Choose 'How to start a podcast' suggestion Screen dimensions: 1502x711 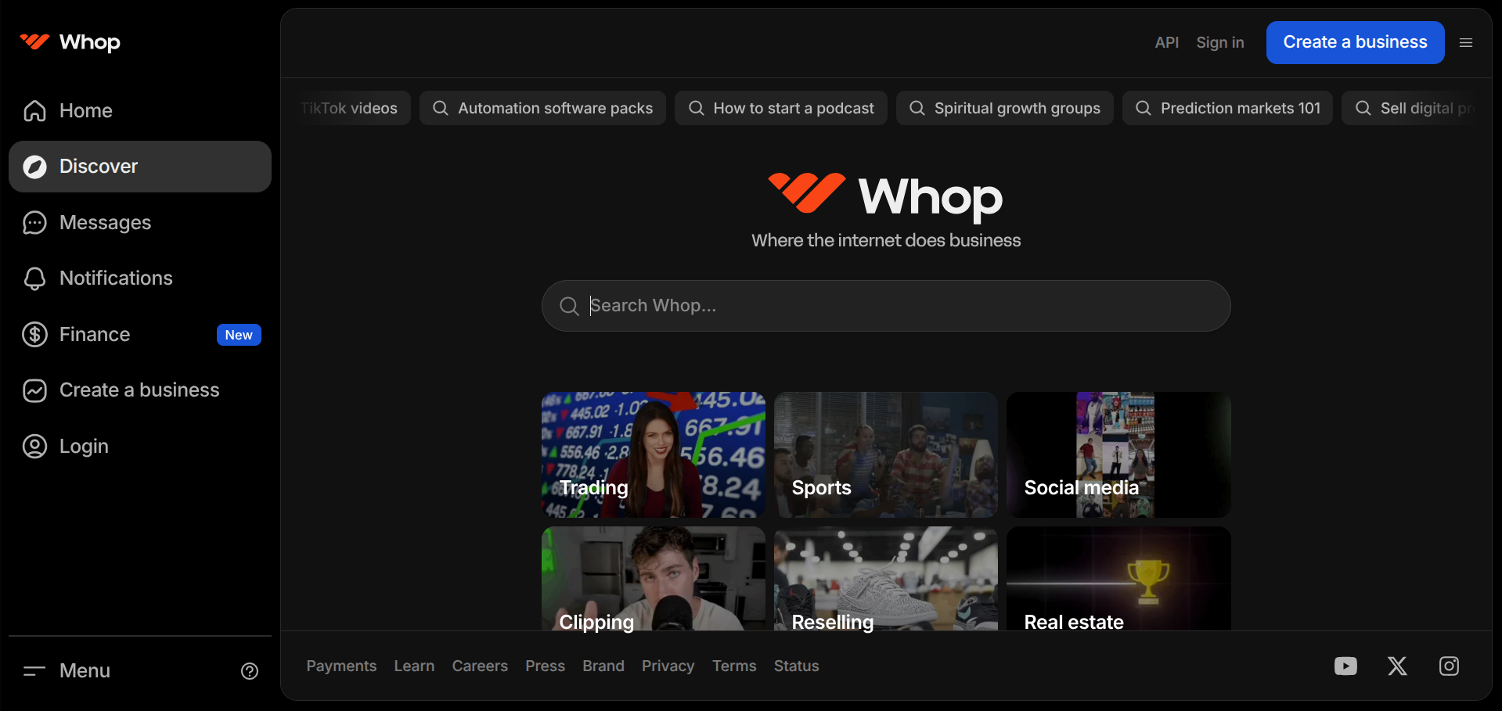click(780, 108)
